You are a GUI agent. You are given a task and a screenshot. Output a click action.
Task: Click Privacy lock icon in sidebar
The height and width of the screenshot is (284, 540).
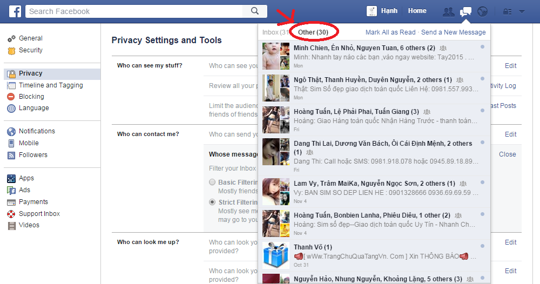pyautogui.click(x=11, y=73)
